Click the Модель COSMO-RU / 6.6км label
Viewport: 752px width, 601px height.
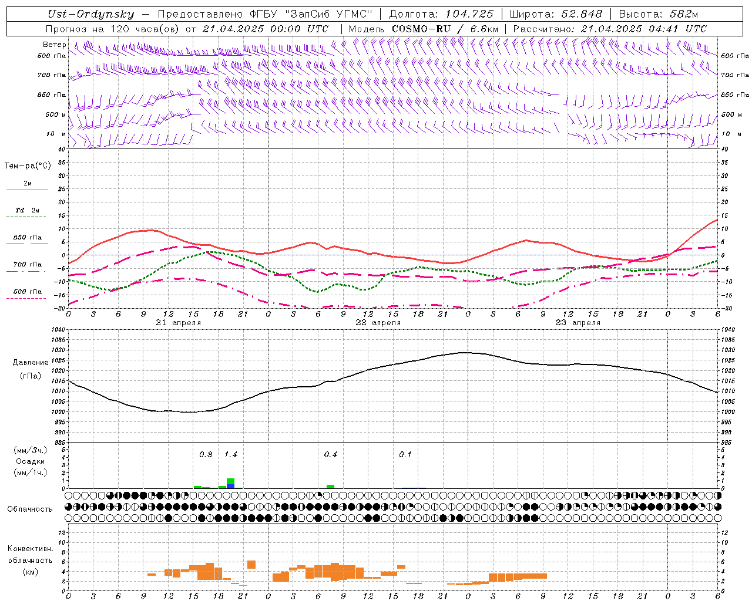[x=423, y=29]
